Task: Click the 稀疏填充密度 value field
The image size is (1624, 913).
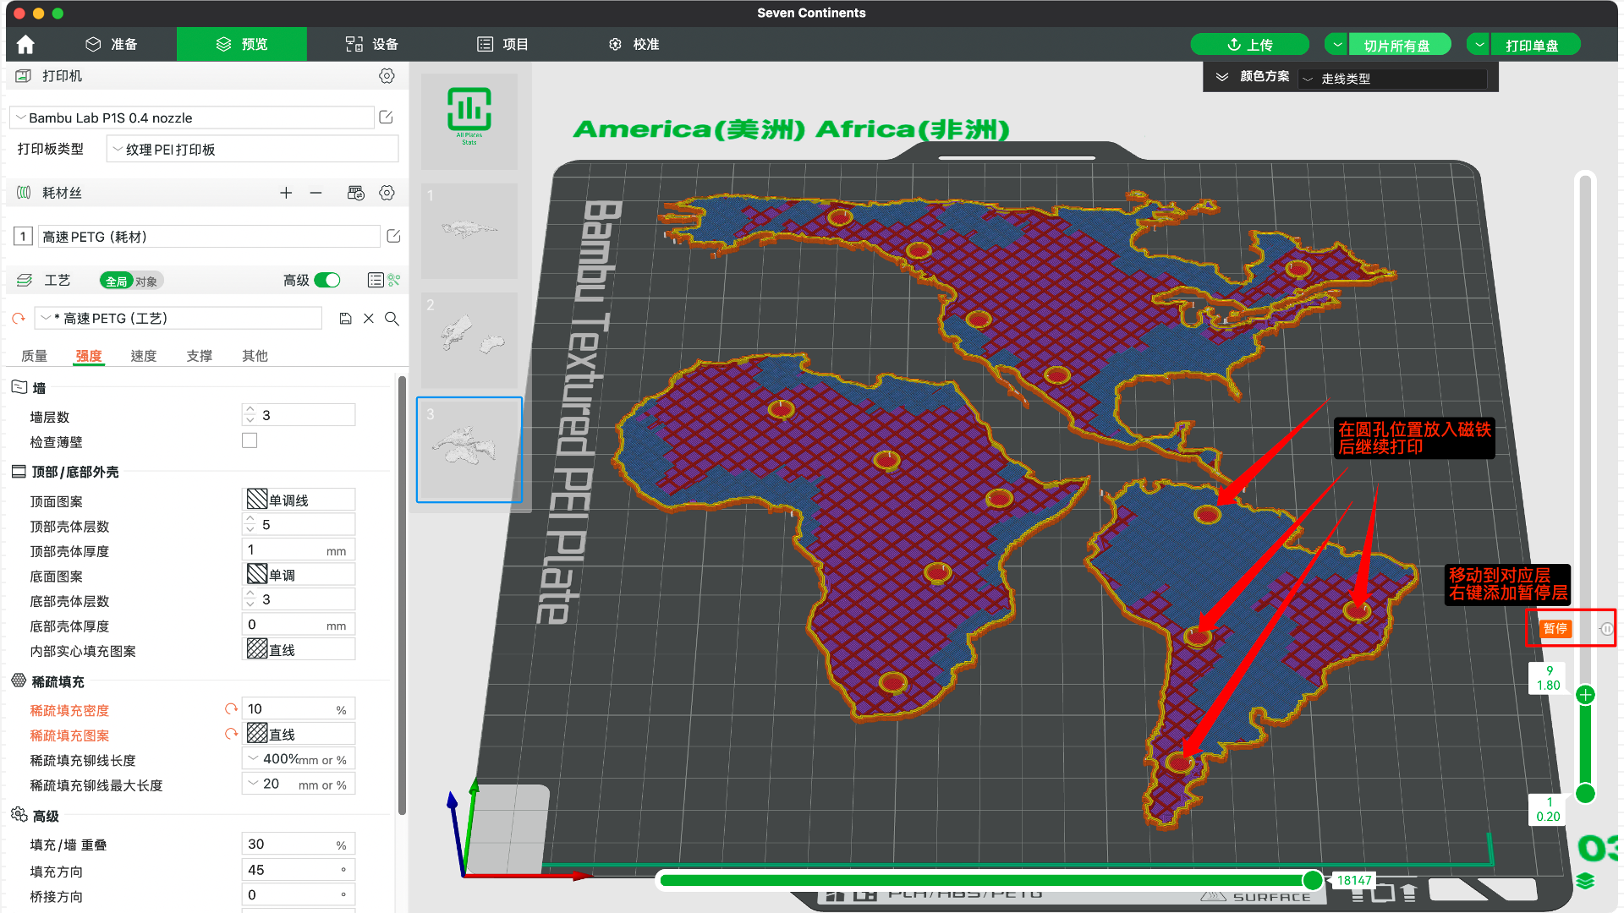Action: [x=299, y=708]
